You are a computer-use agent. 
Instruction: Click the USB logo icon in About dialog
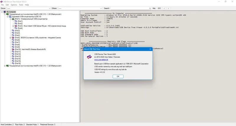(89, 57)
